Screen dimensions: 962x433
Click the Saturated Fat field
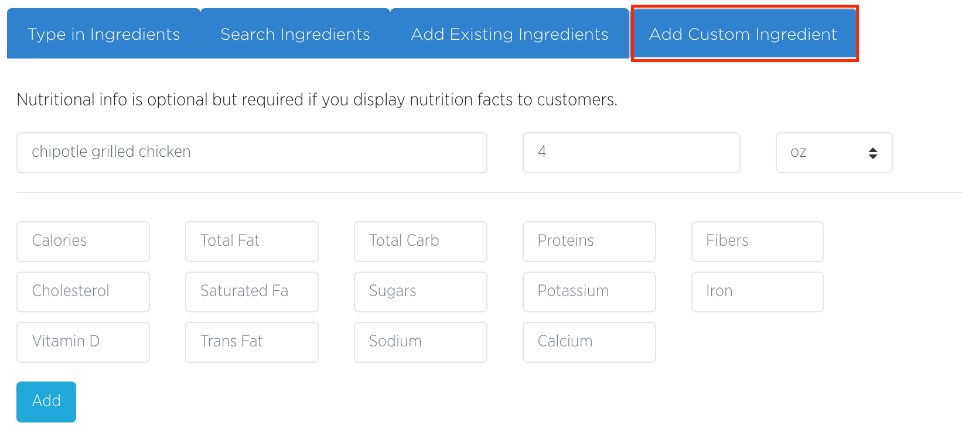(252, 291)
